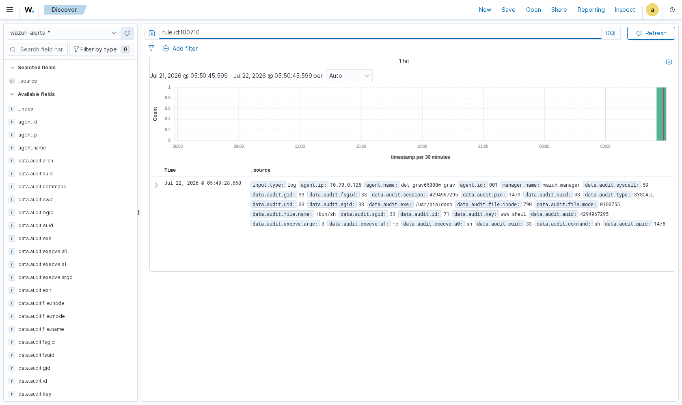Click the type icon next to data.audit.egid
The width and height of the screenshot is (682, 405).
point(12,213)
